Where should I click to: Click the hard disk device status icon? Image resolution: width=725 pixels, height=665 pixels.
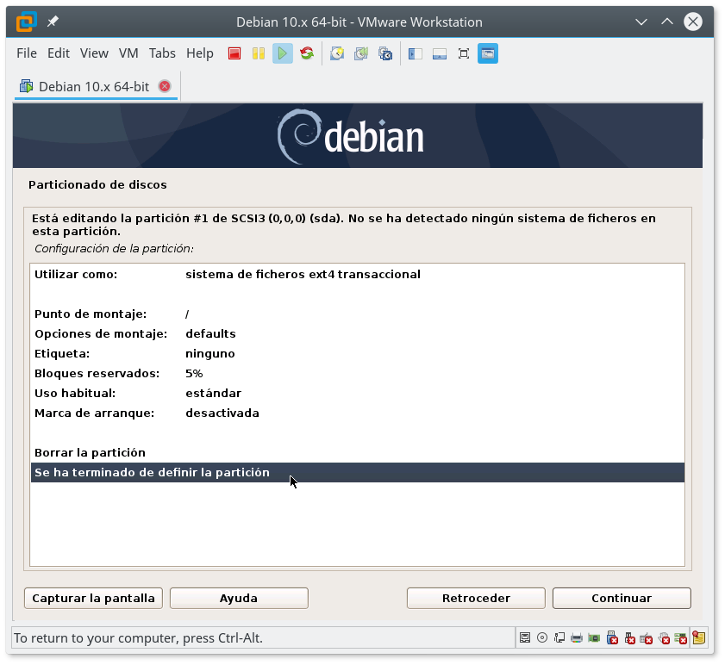(x=525, y=637)
